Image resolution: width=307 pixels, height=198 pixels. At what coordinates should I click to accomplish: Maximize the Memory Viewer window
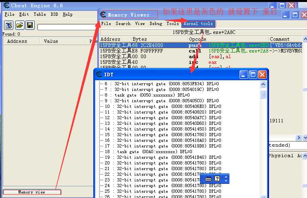[295, 15]
